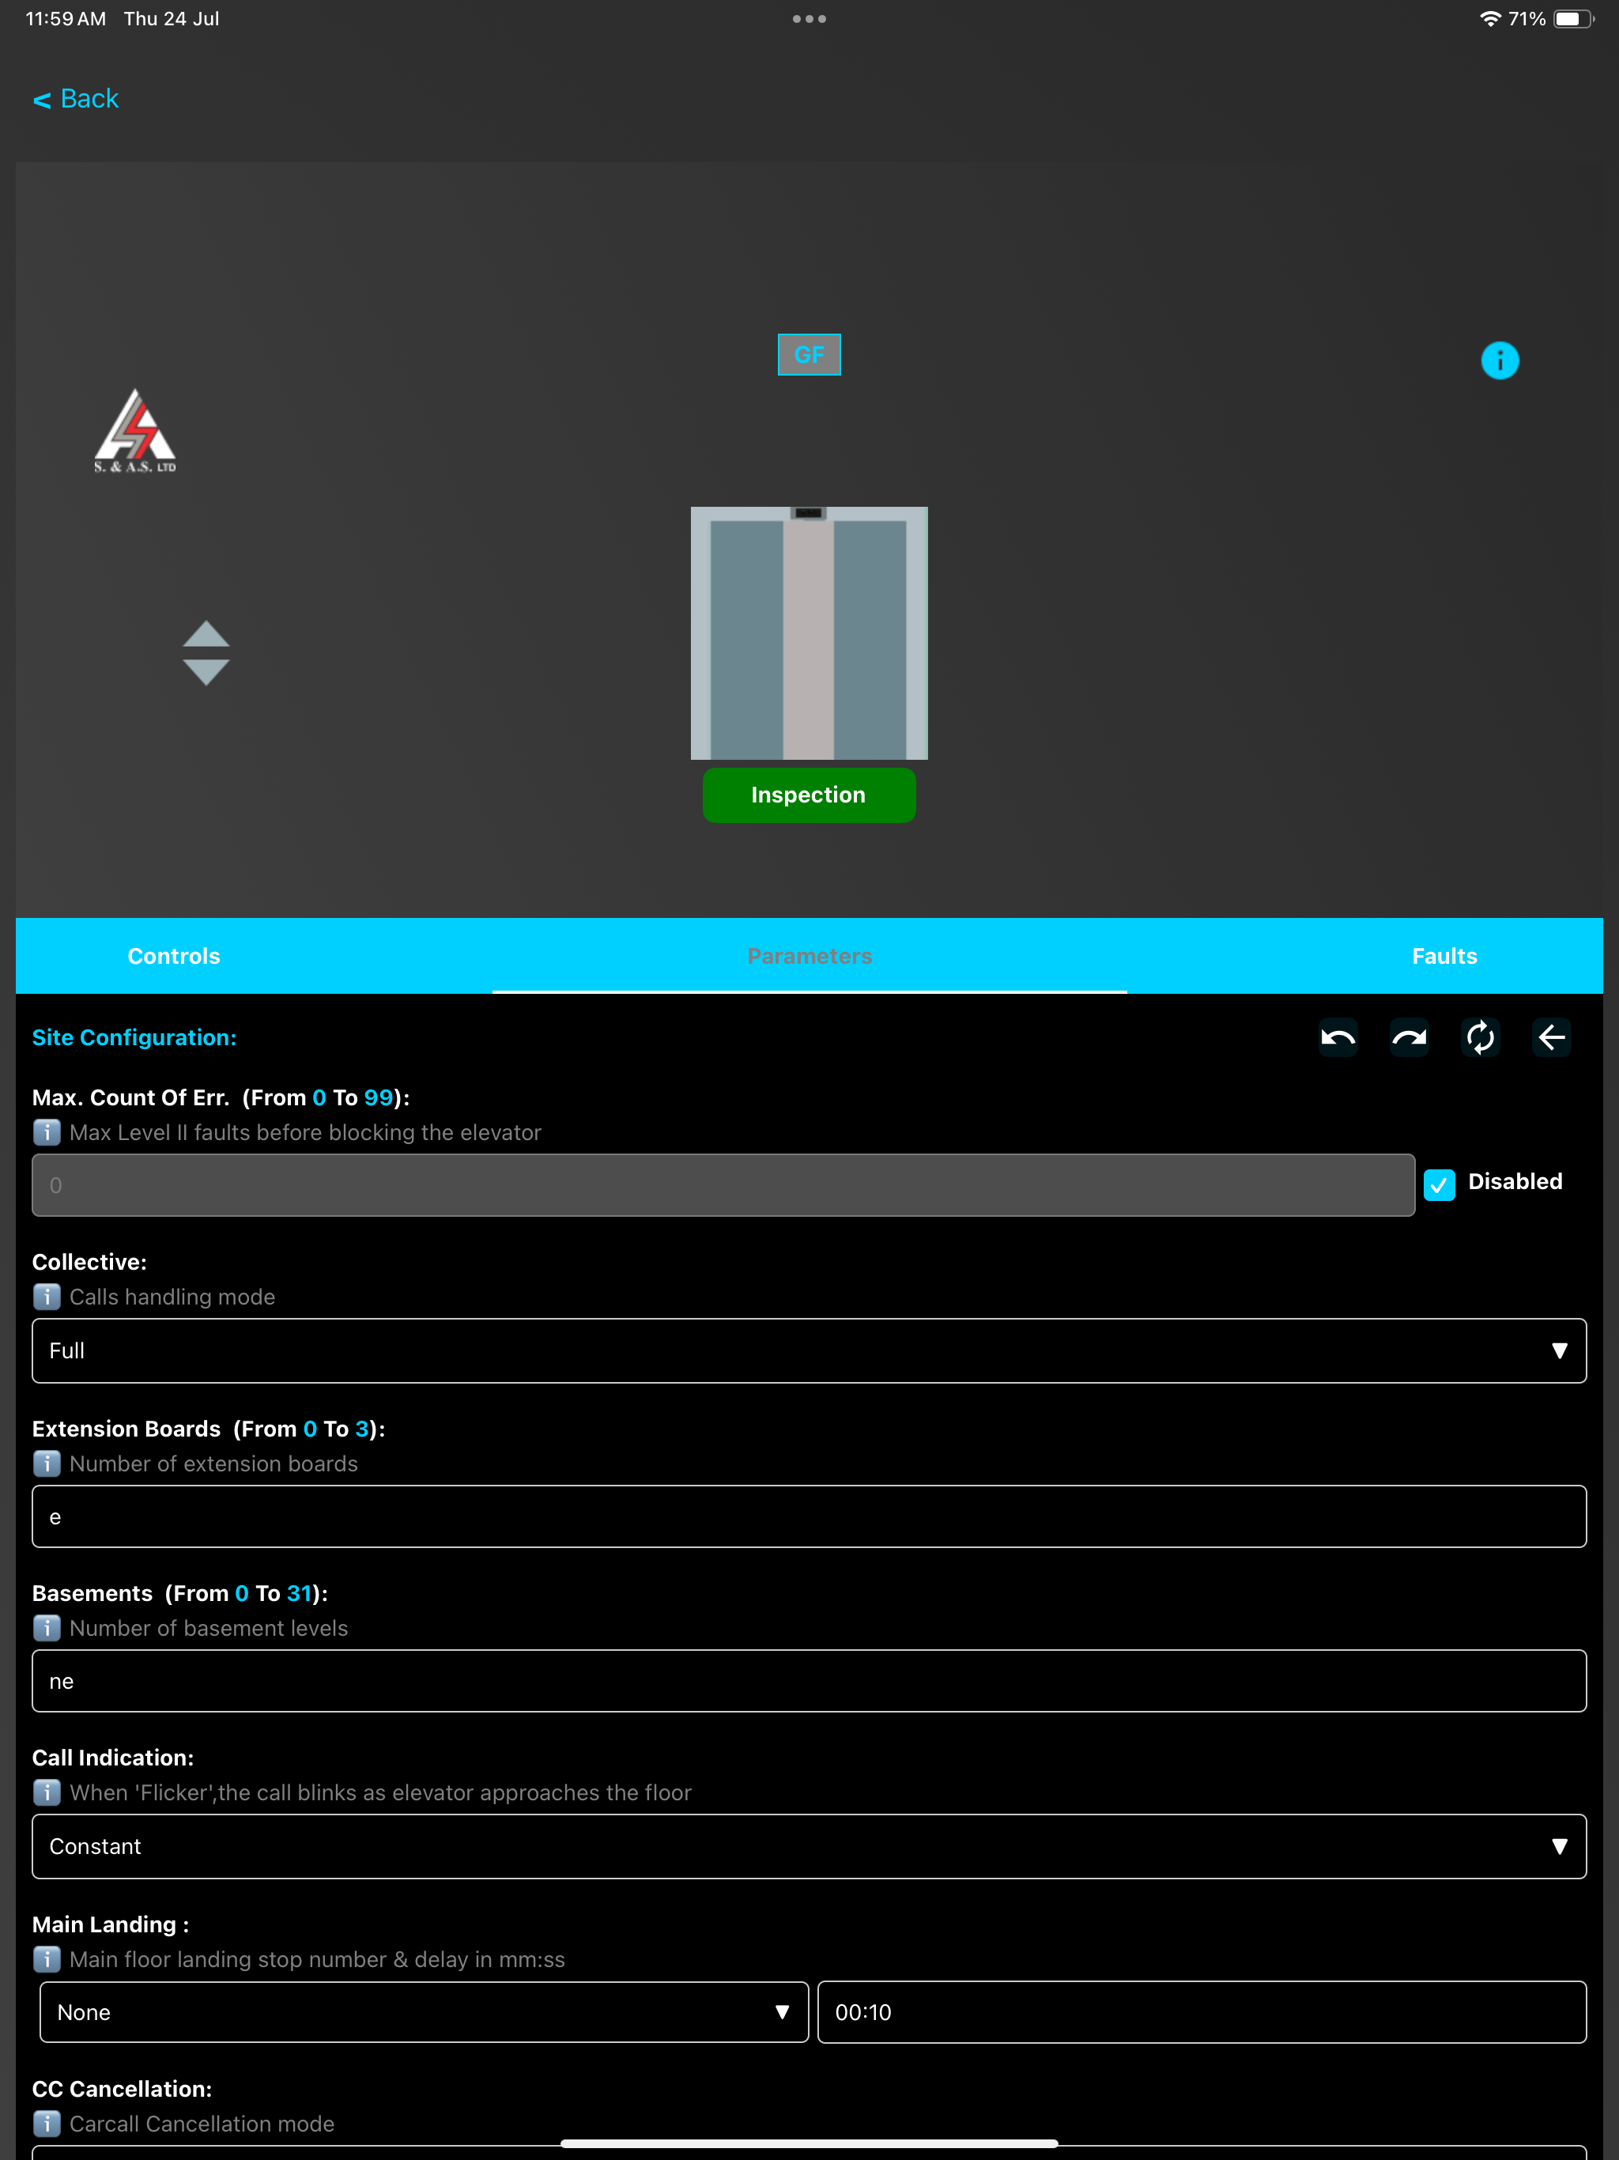Open info icon for Main floor landing
Screen dimensions: 1619x2160
pos(47,1960)
